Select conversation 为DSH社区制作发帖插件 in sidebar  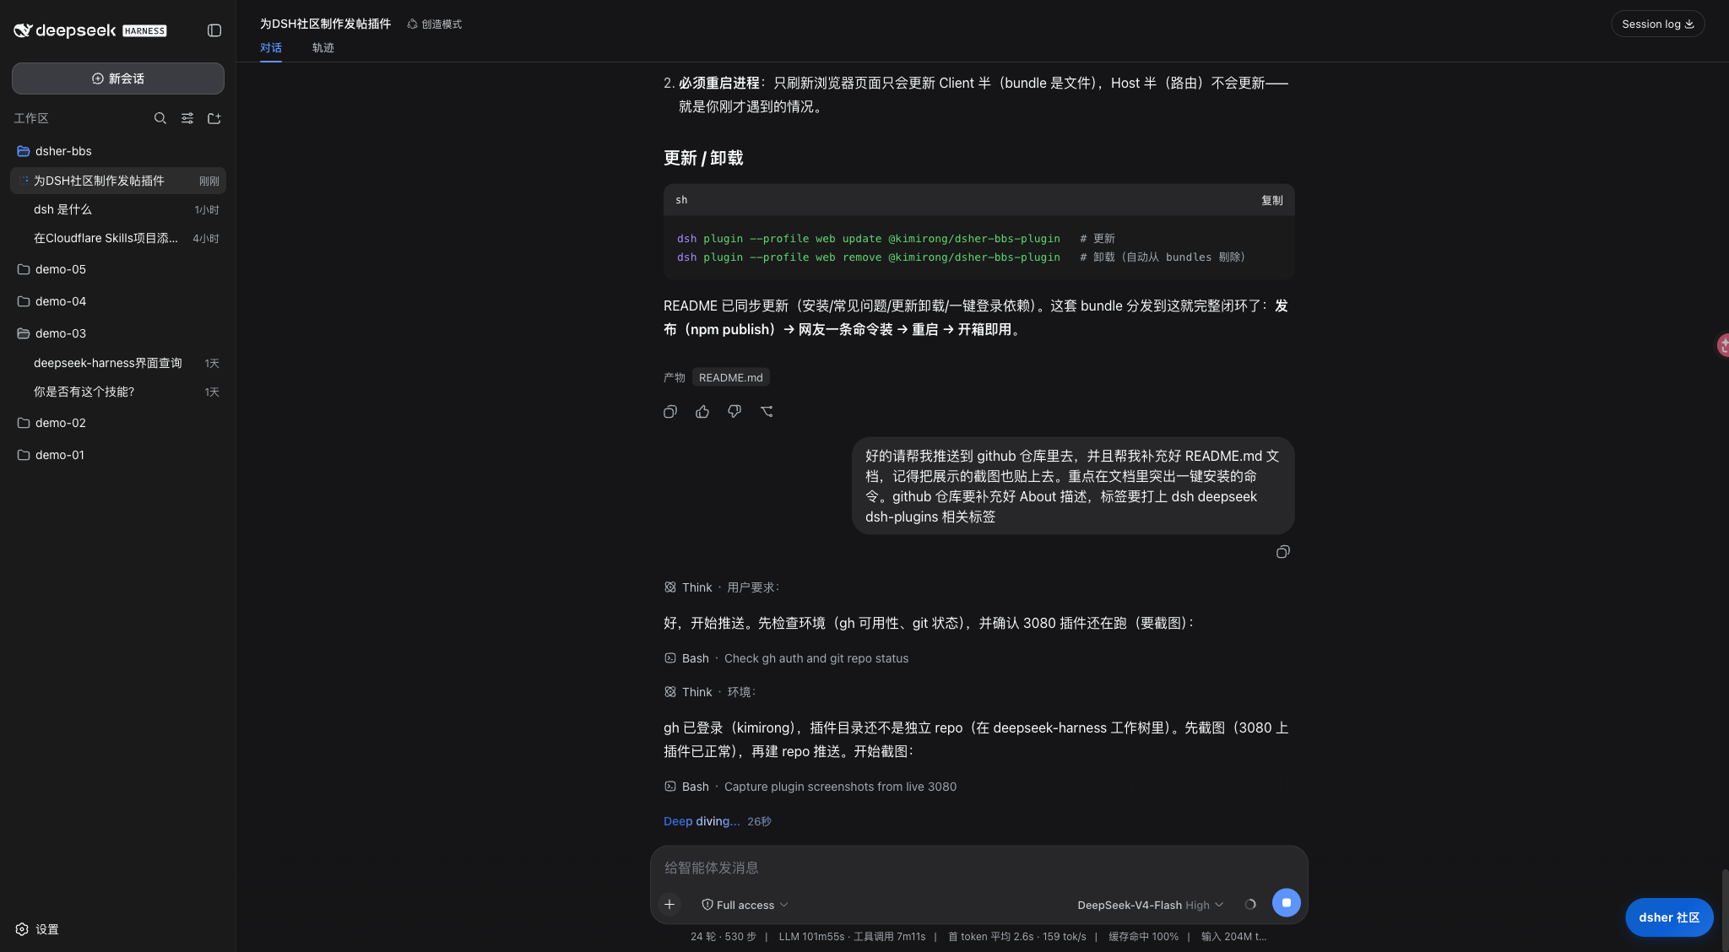click(118, 181)
